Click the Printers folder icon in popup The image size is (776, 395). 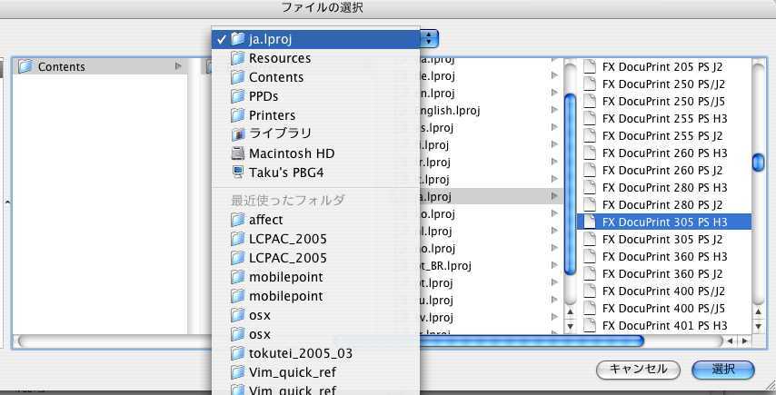[238, 115]
